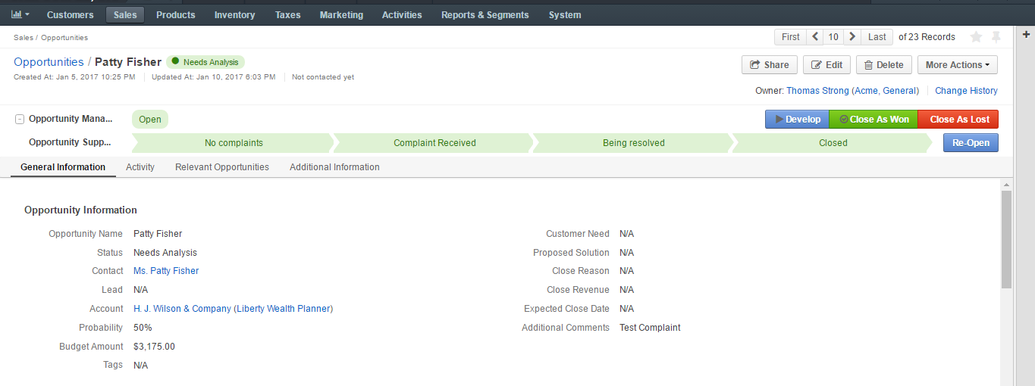The width and height of the screenshot is (1035, 386).
Task: Open the dashboard chart icon menu
Action: tap(20, 14)
